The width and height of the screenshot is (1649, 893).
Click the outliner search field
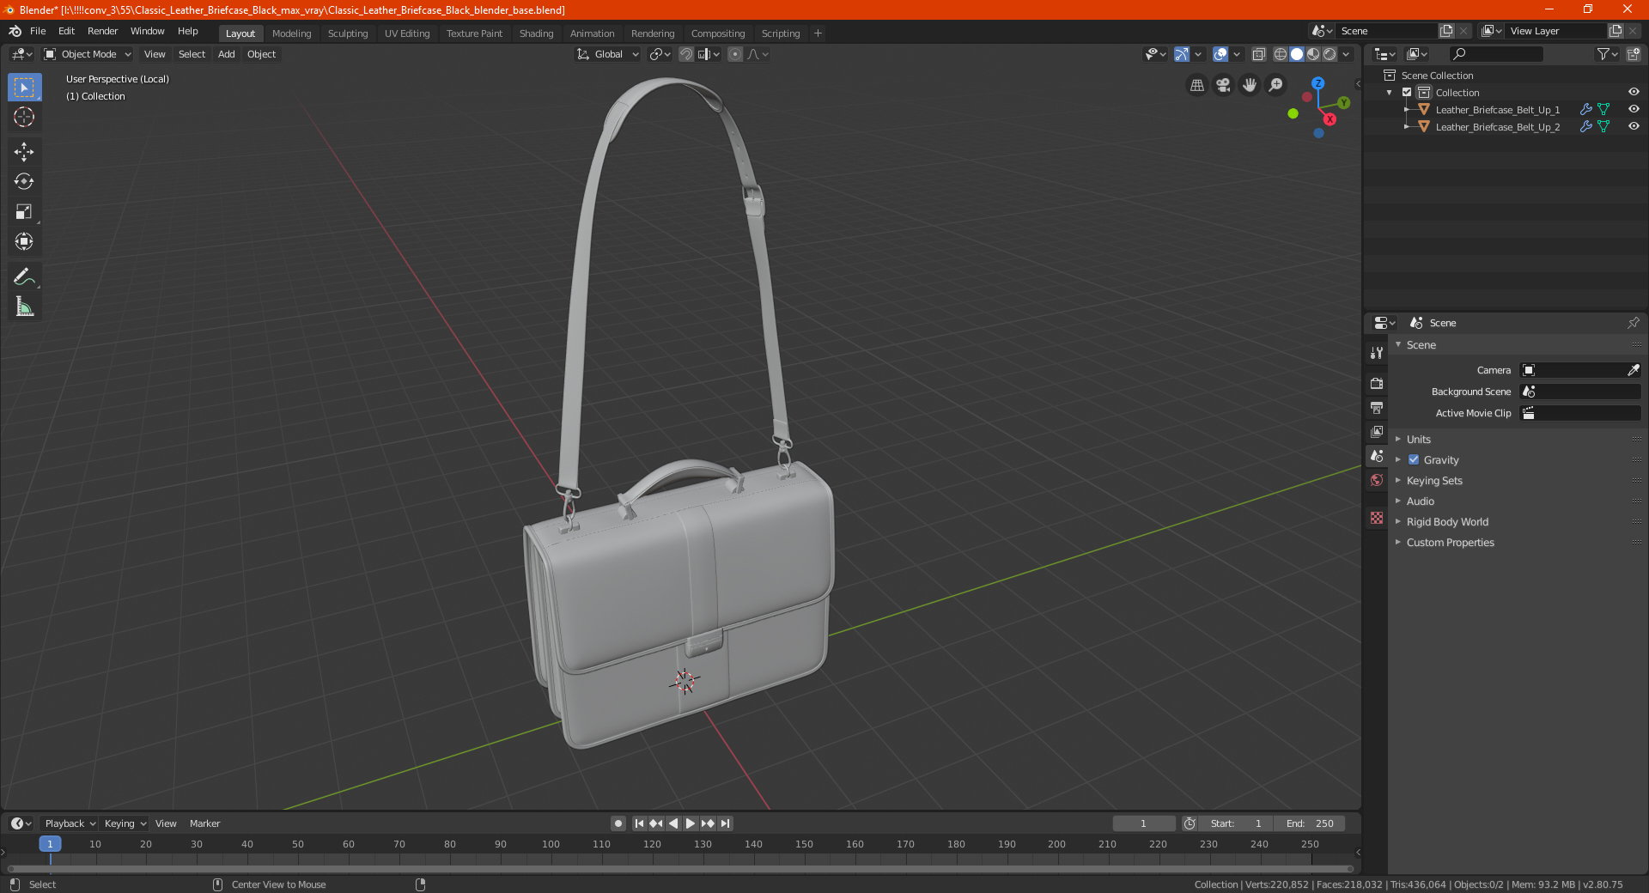coord(1495,54)
